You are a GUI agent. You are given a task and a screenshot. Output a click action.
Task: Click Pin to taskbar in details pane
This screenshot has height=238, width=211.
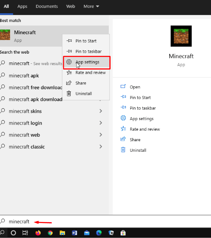coord(143,108)
